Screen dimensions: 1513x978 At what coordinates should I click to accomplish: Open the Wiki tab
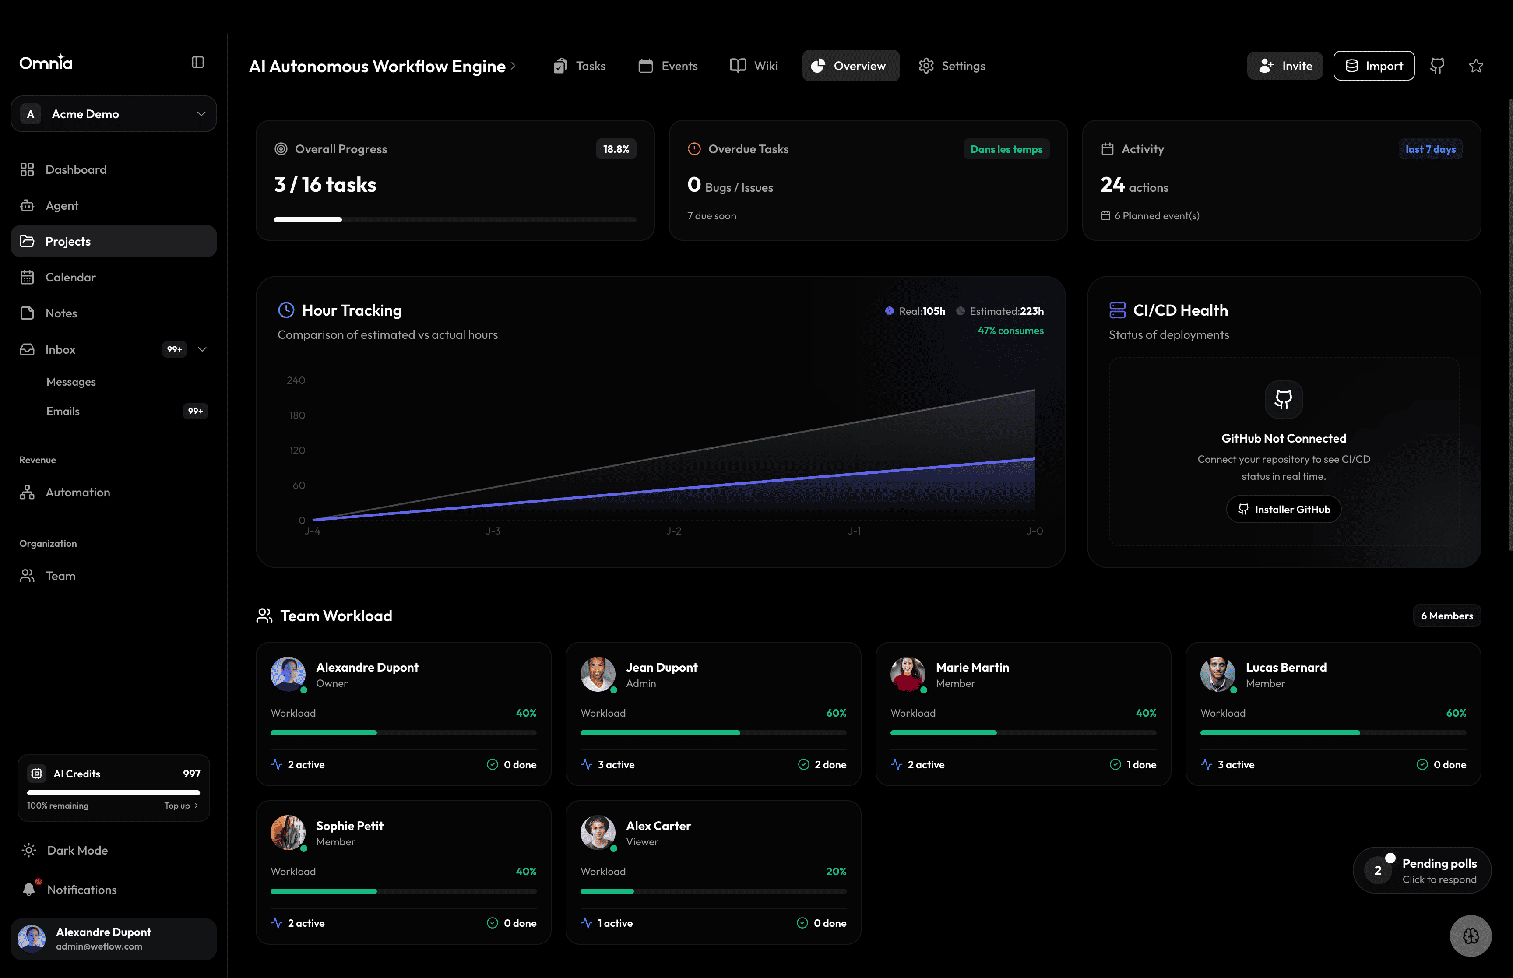(x=753, y=65)
